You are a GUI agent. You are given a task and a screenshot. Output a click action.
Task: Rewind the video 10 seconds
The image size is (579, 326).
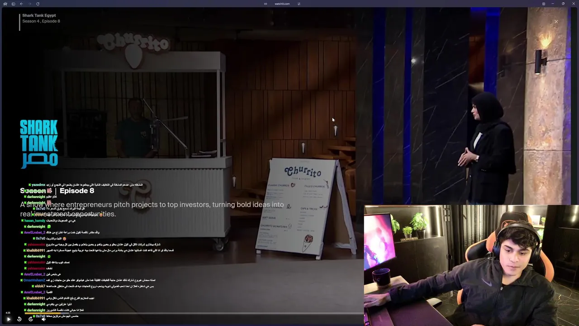[19, 319]
